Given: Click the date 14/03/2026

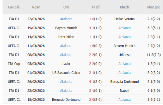Looking at the screenshot, I should point(36,37).
